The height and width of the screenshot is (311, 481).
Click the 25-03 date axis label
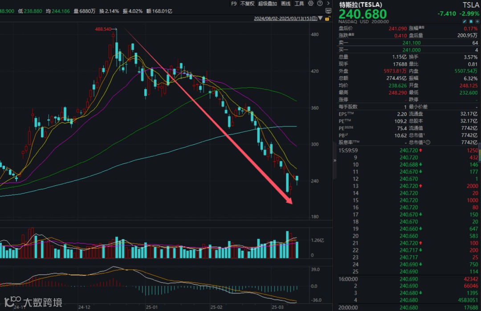277,307
